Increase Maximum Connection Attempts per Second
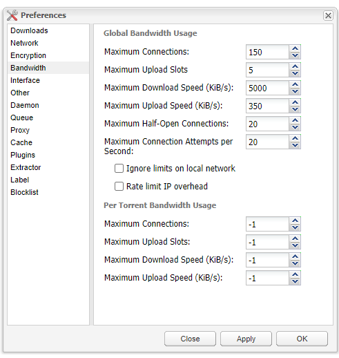 tap(295, 138)
